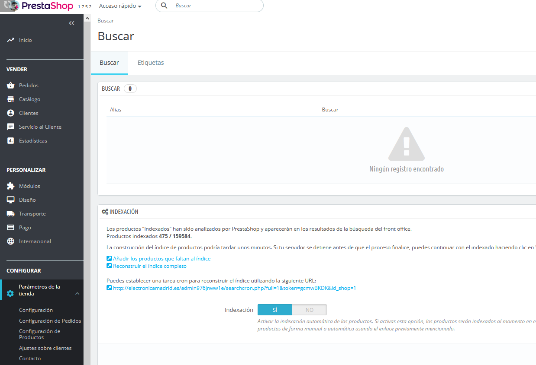Open Ajustes sobre clientes submenu item
Image resolution: width=536 pixels, height=365 pixels.
45,348
